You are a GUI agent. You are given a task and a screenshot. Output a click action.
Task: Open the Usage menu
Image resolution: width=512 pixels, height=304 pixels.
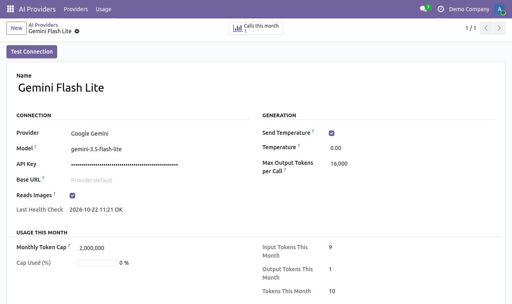click(x=103, y=9)
